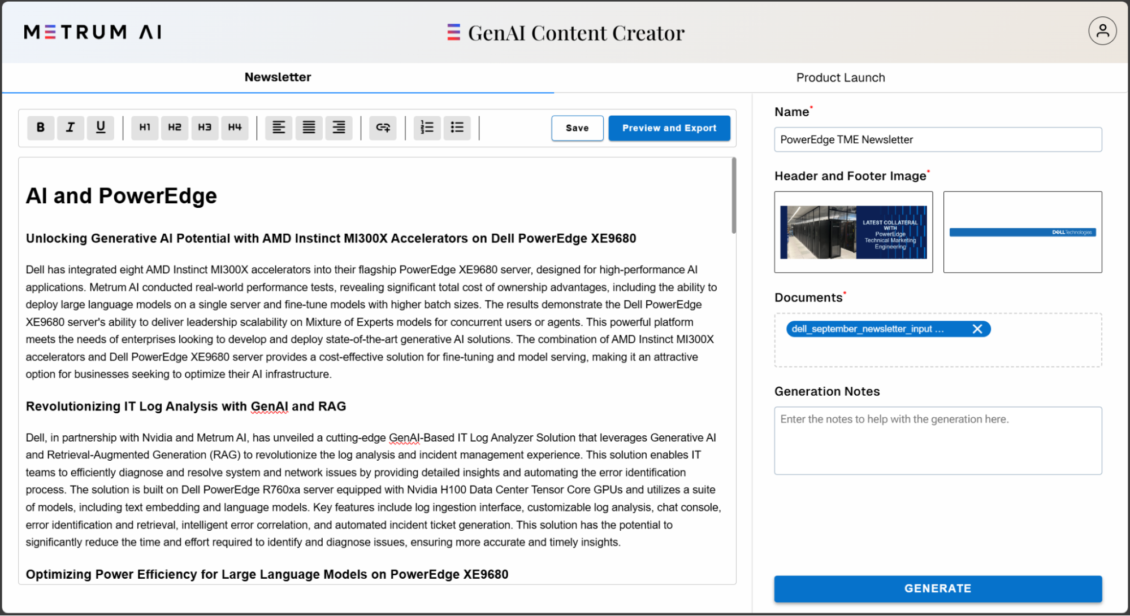Click the paragraph starting 'Dell has integrated eight'
The image size is (1130, 616).
[x=372, y=322]
